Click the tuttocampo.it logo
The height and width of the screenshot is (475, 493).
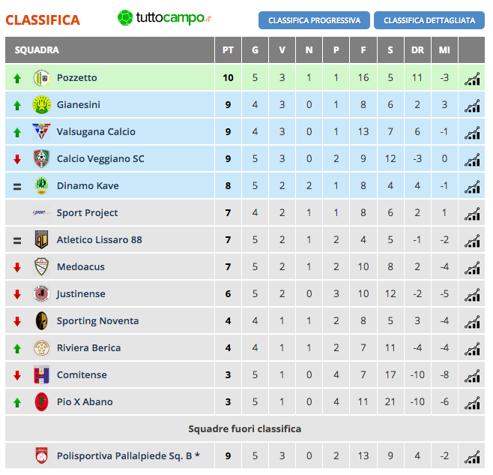click(x=164, y=18)
